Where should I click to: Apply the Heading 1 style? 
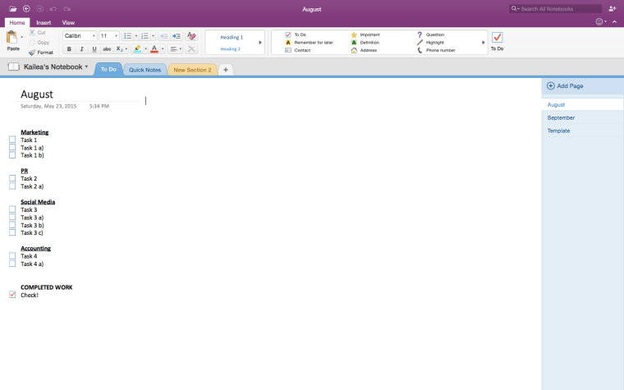[x=232, y=37]
